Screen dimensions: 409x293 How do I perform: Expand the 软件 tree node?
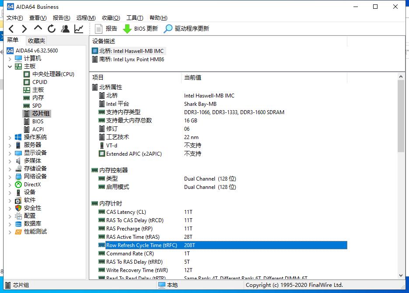[x=10, y=201]
